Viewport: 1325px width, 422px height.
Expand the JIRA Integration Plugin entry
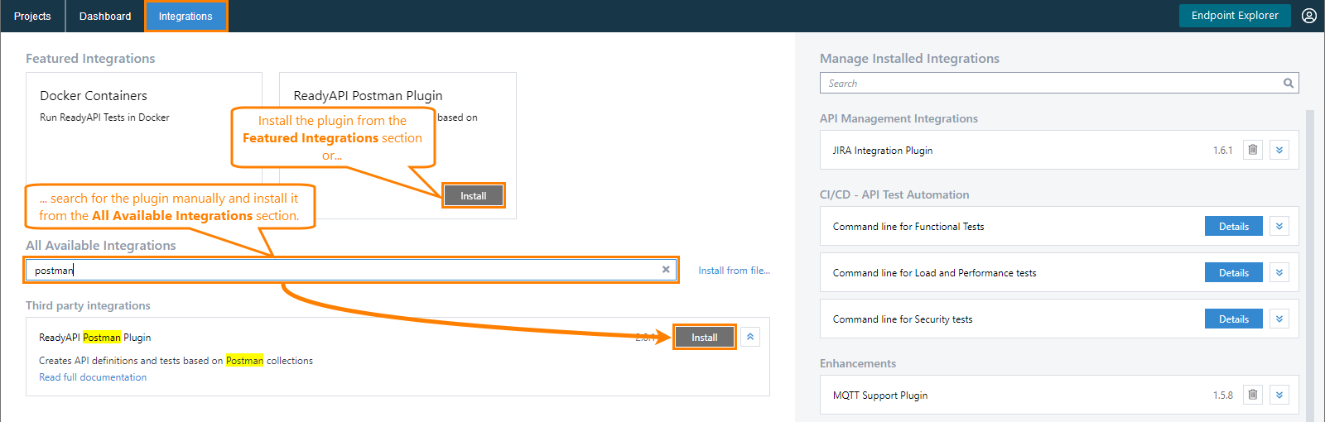[x=1279, y=150]
